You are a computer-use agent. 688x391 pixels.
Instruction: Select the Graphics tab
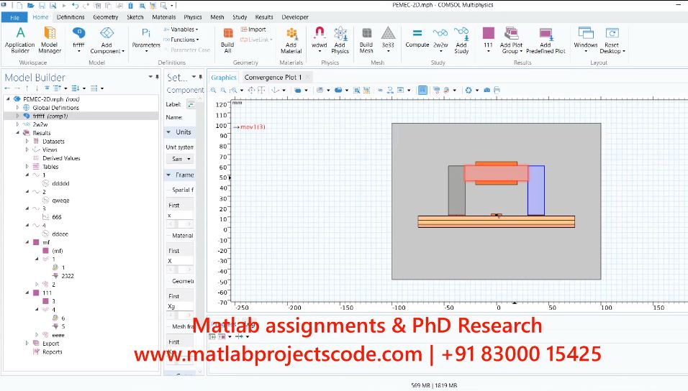[224, 78]
